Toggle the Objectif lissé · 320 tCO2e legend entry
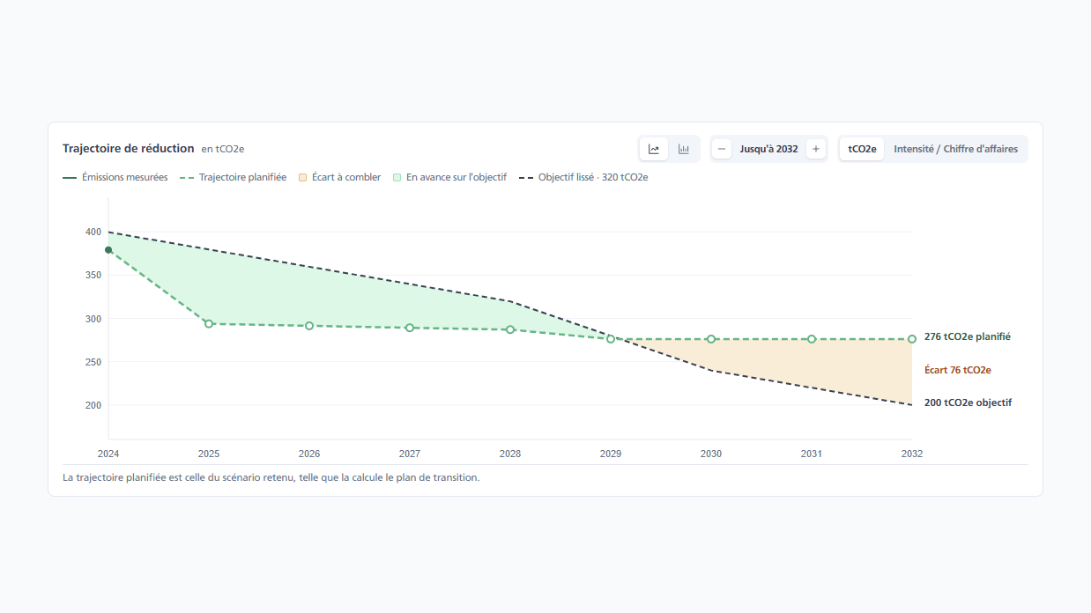The height and width of the screenshot is (613, 1091). pyautogui.click(x=583, y=177)
